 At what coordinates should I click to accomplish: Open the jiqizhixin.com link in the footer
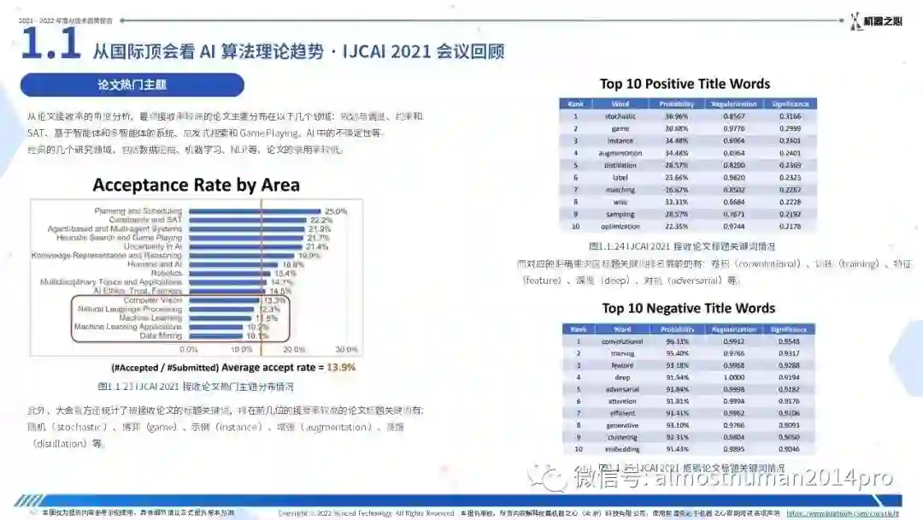(x=843, y=513)
